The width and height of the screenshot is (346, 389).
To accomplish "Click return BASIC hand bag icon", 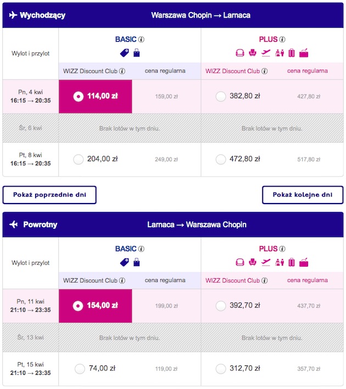I will 137,262.
